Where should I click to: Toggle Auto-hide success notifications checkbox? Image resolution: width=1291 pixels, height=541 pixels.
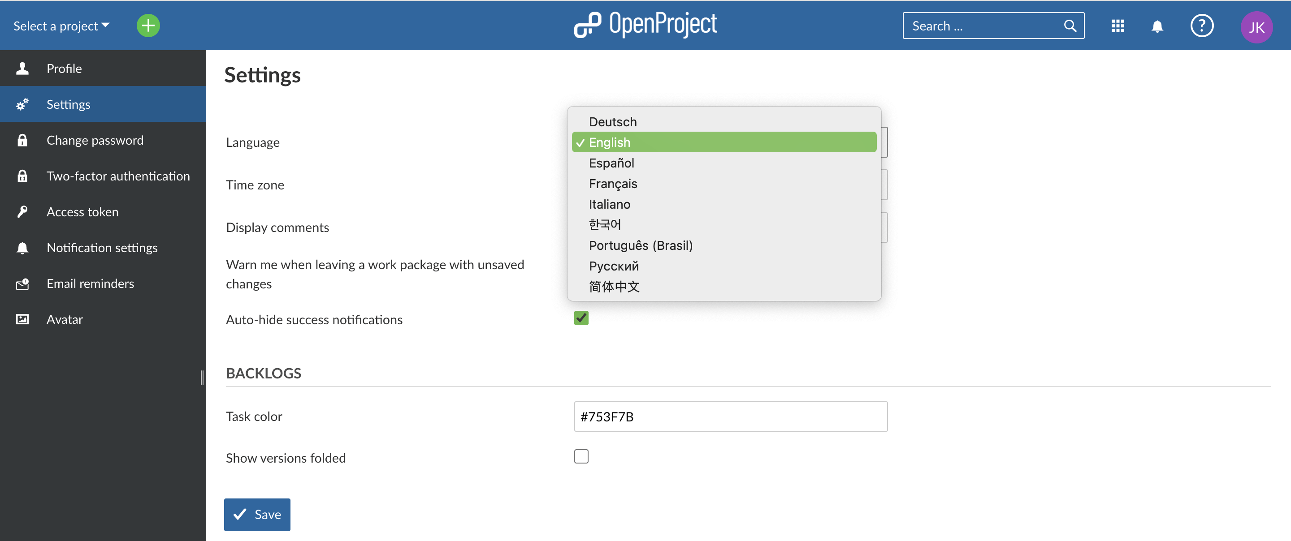(581, 318)
